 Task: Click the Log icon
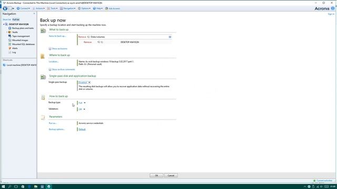click(9, 52)
